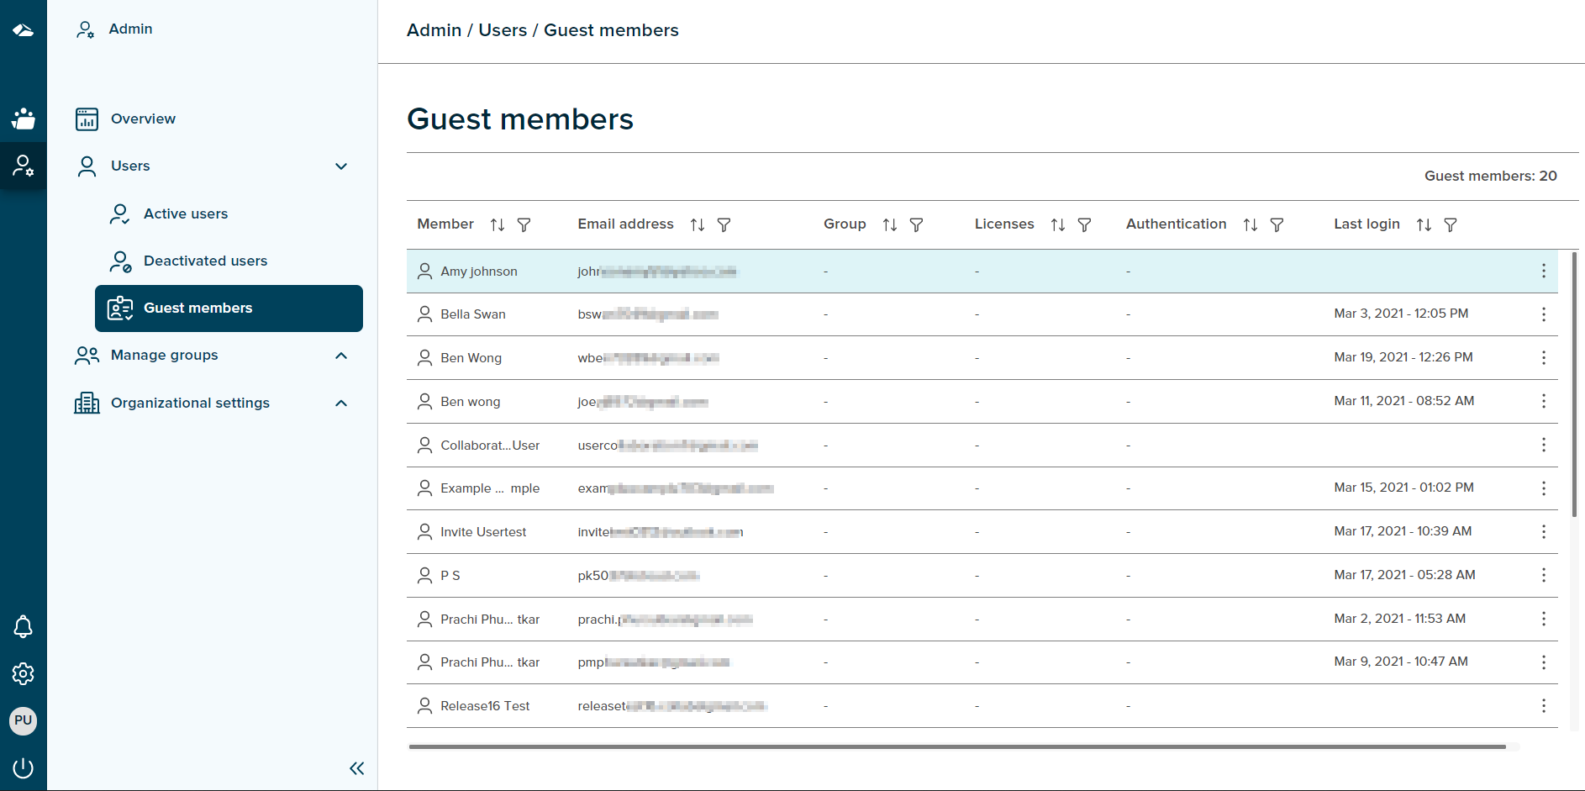This screenshot has width=1585, height=791.
Task: Open more options for P S row
Action: coord(1544,575)
